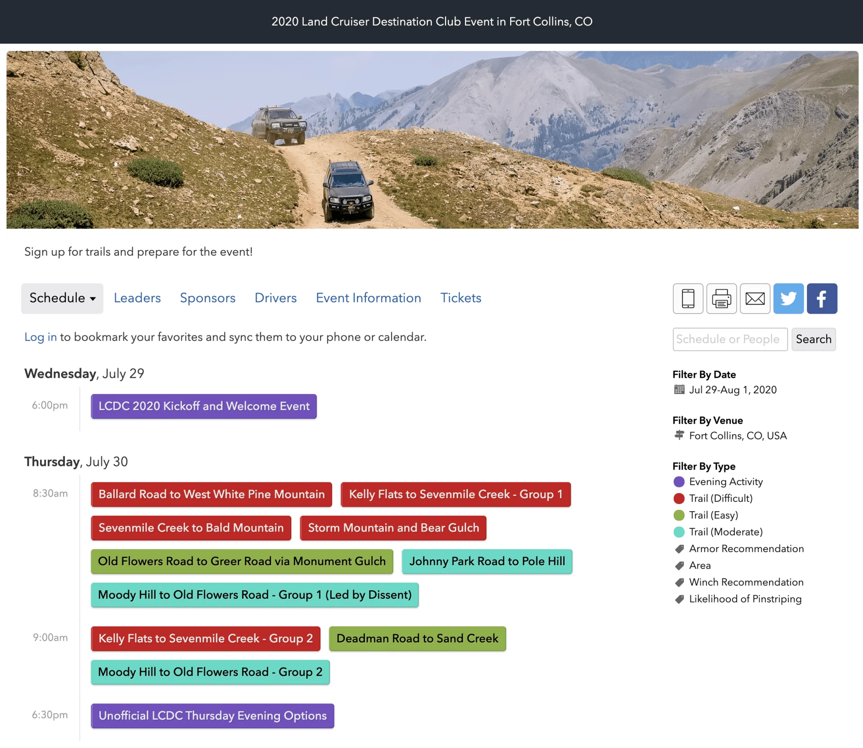Switch to the Drivers tab

[x=276, y=298]
